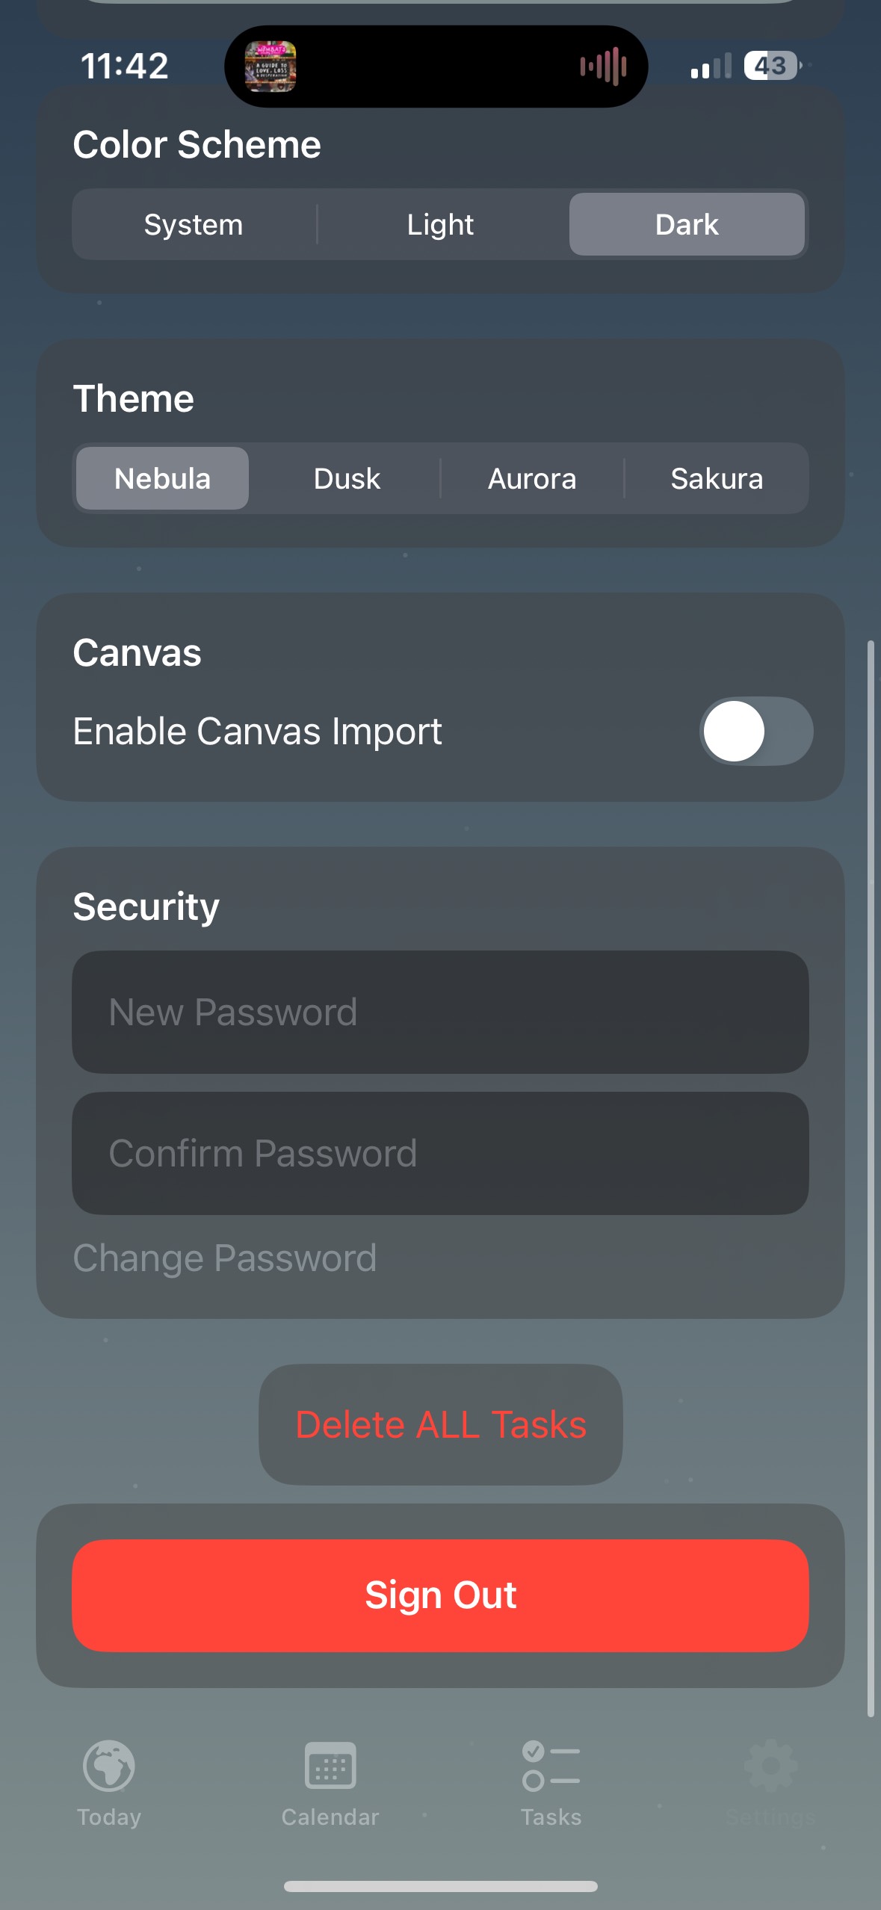Select the Nebula theme segment
Viewport: 881px width, 1910px height.
point(161,478)
